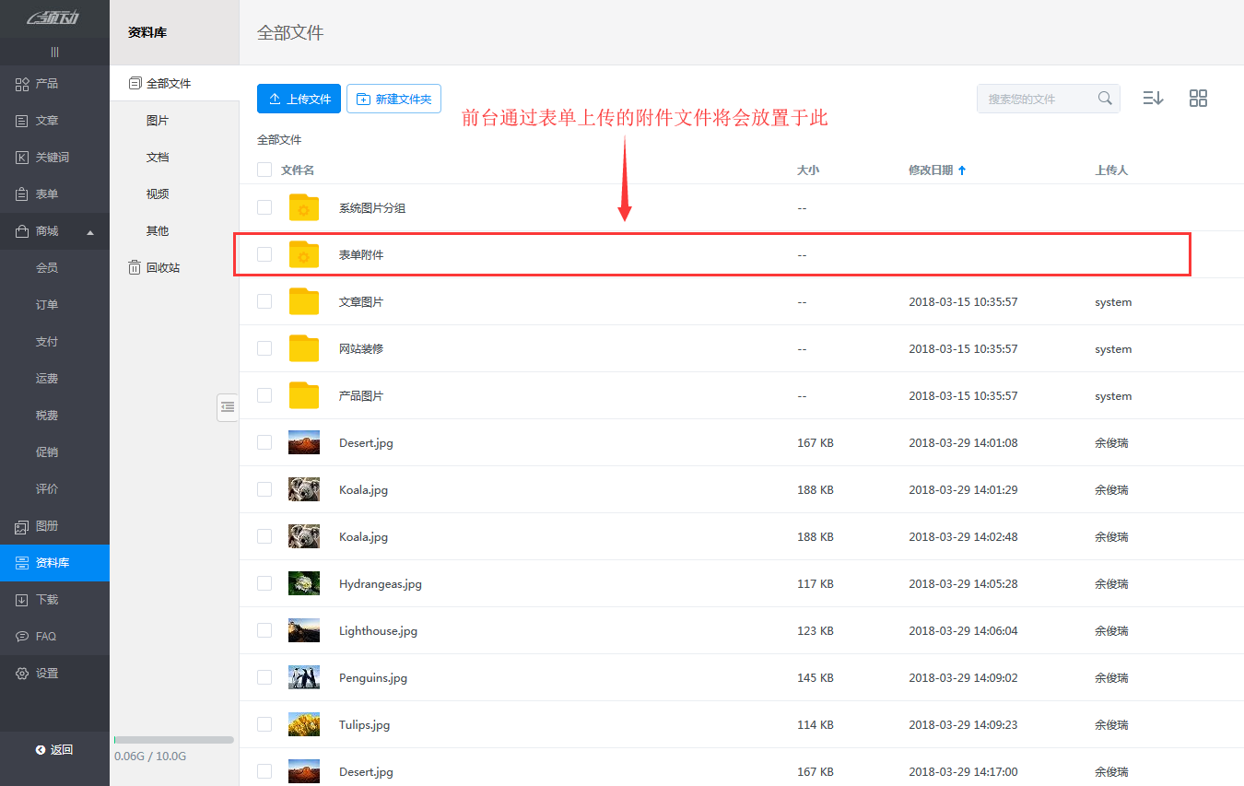Check the box beside Desert.jpg
Screen dimensions: 1244x786
click(264, 442)
